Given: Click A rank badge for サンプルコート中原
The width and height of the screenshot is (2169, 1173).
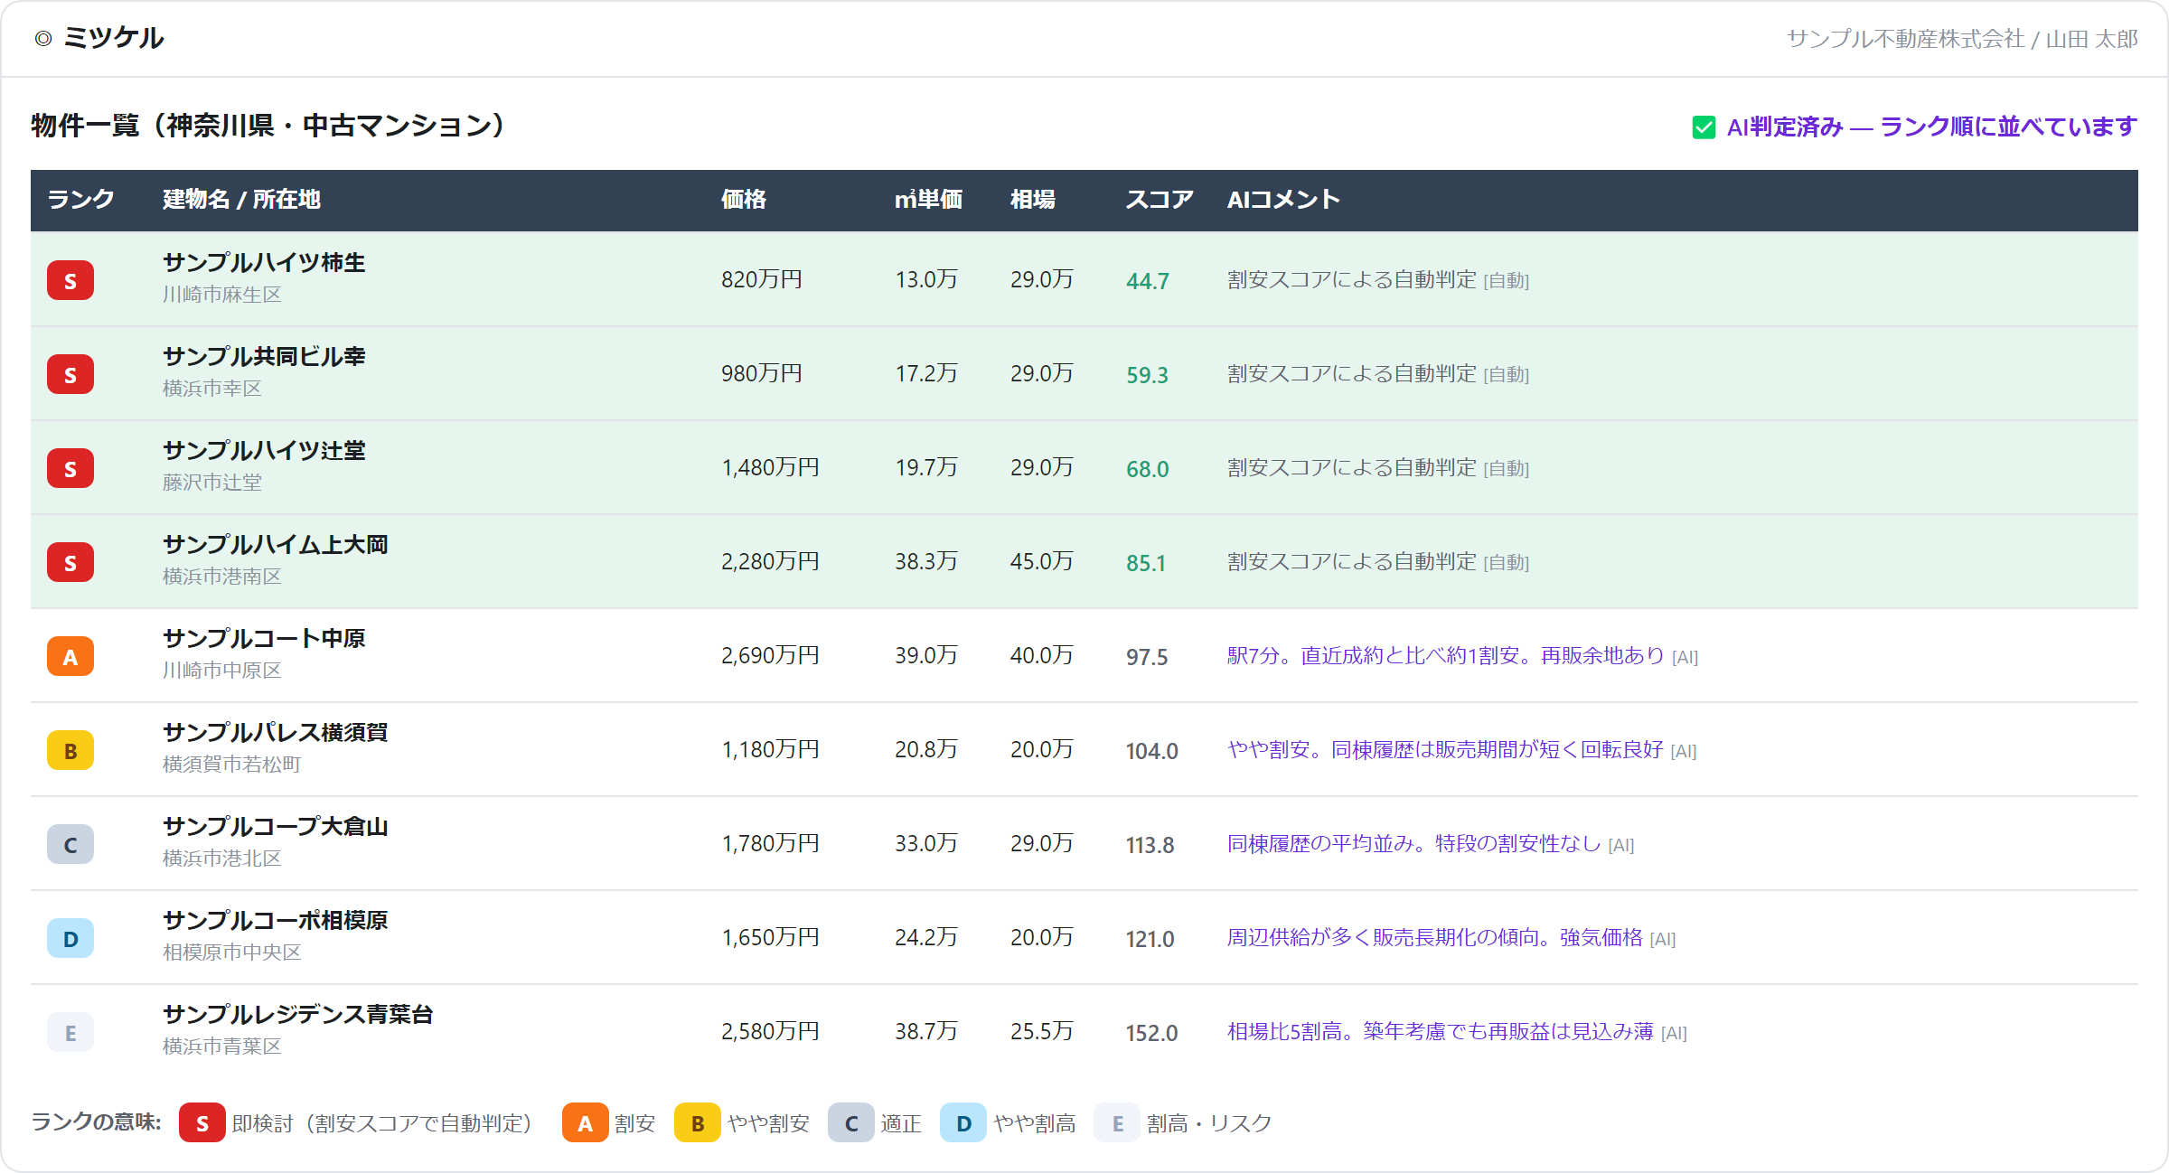Looking at the screenshot, I should click(70, 656).
